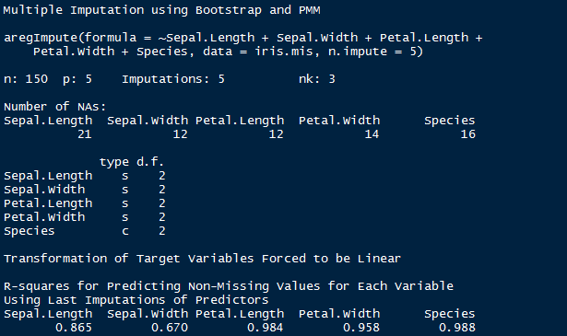567x336 pixels.
Task: Click the d.f. column header
Action: coord(150,162)
